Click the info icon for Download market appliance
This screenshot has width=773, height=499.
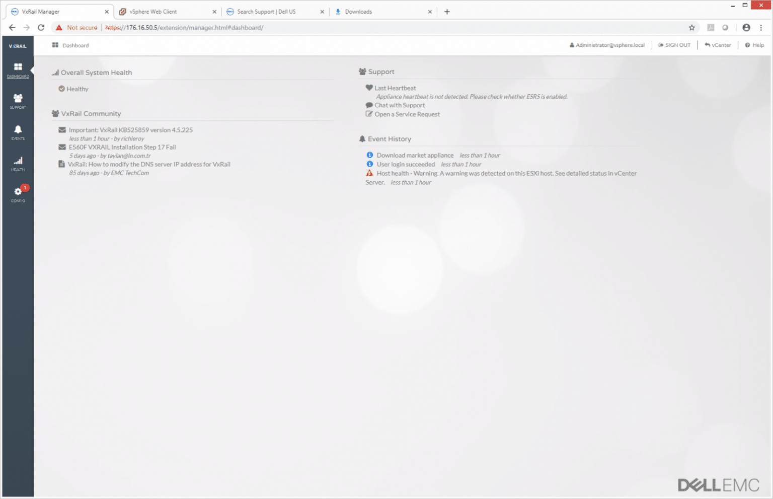(370, 155)
